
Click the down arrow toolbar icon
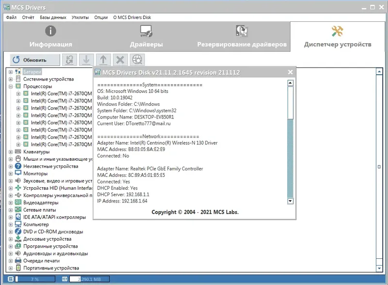click(x=86, y=60)
